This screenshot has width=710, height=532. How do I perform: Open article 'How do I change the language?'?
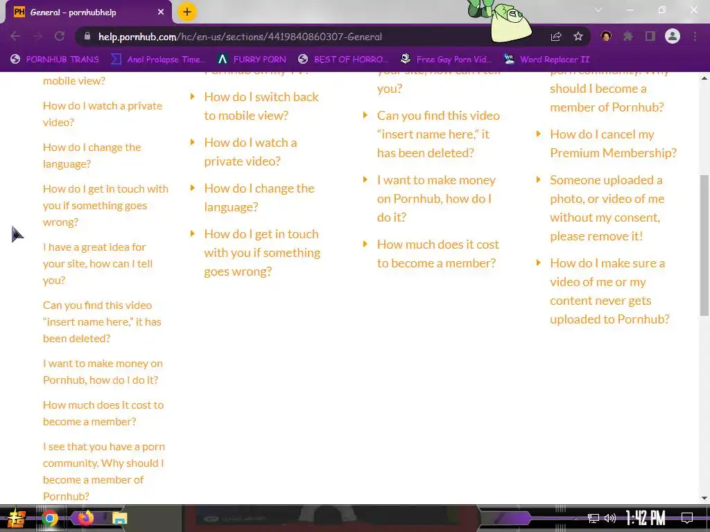coord(259,197)
